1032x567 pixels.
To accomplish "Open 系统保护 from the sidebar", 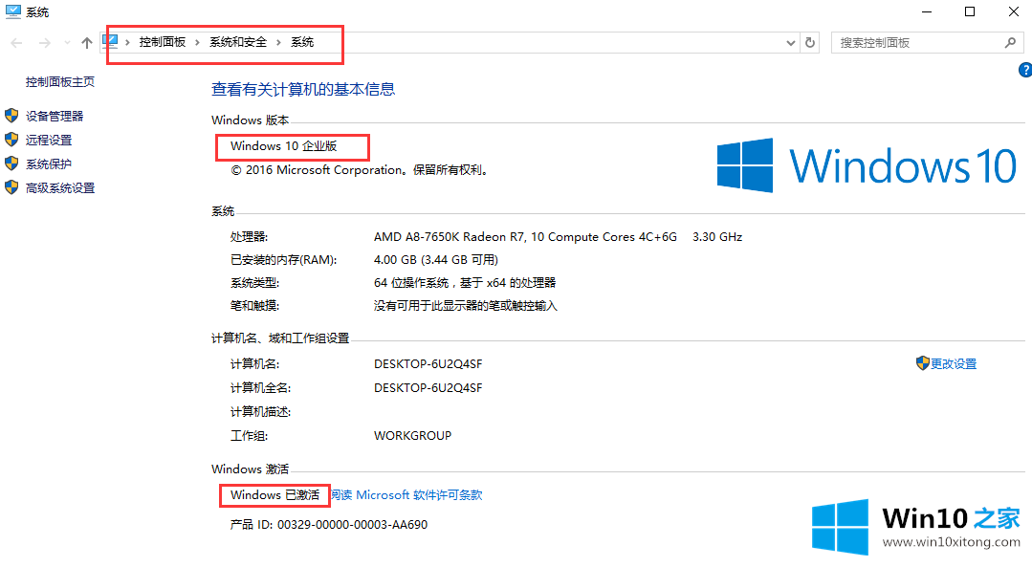I will [x=49, y=164].
